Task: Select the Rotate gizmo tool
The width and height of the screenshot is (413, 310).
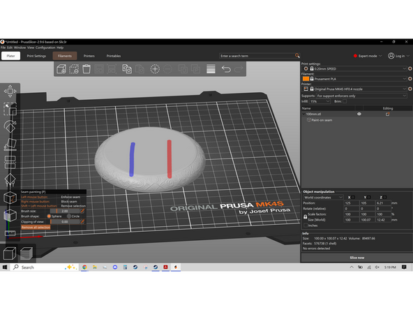Action: 10,127
